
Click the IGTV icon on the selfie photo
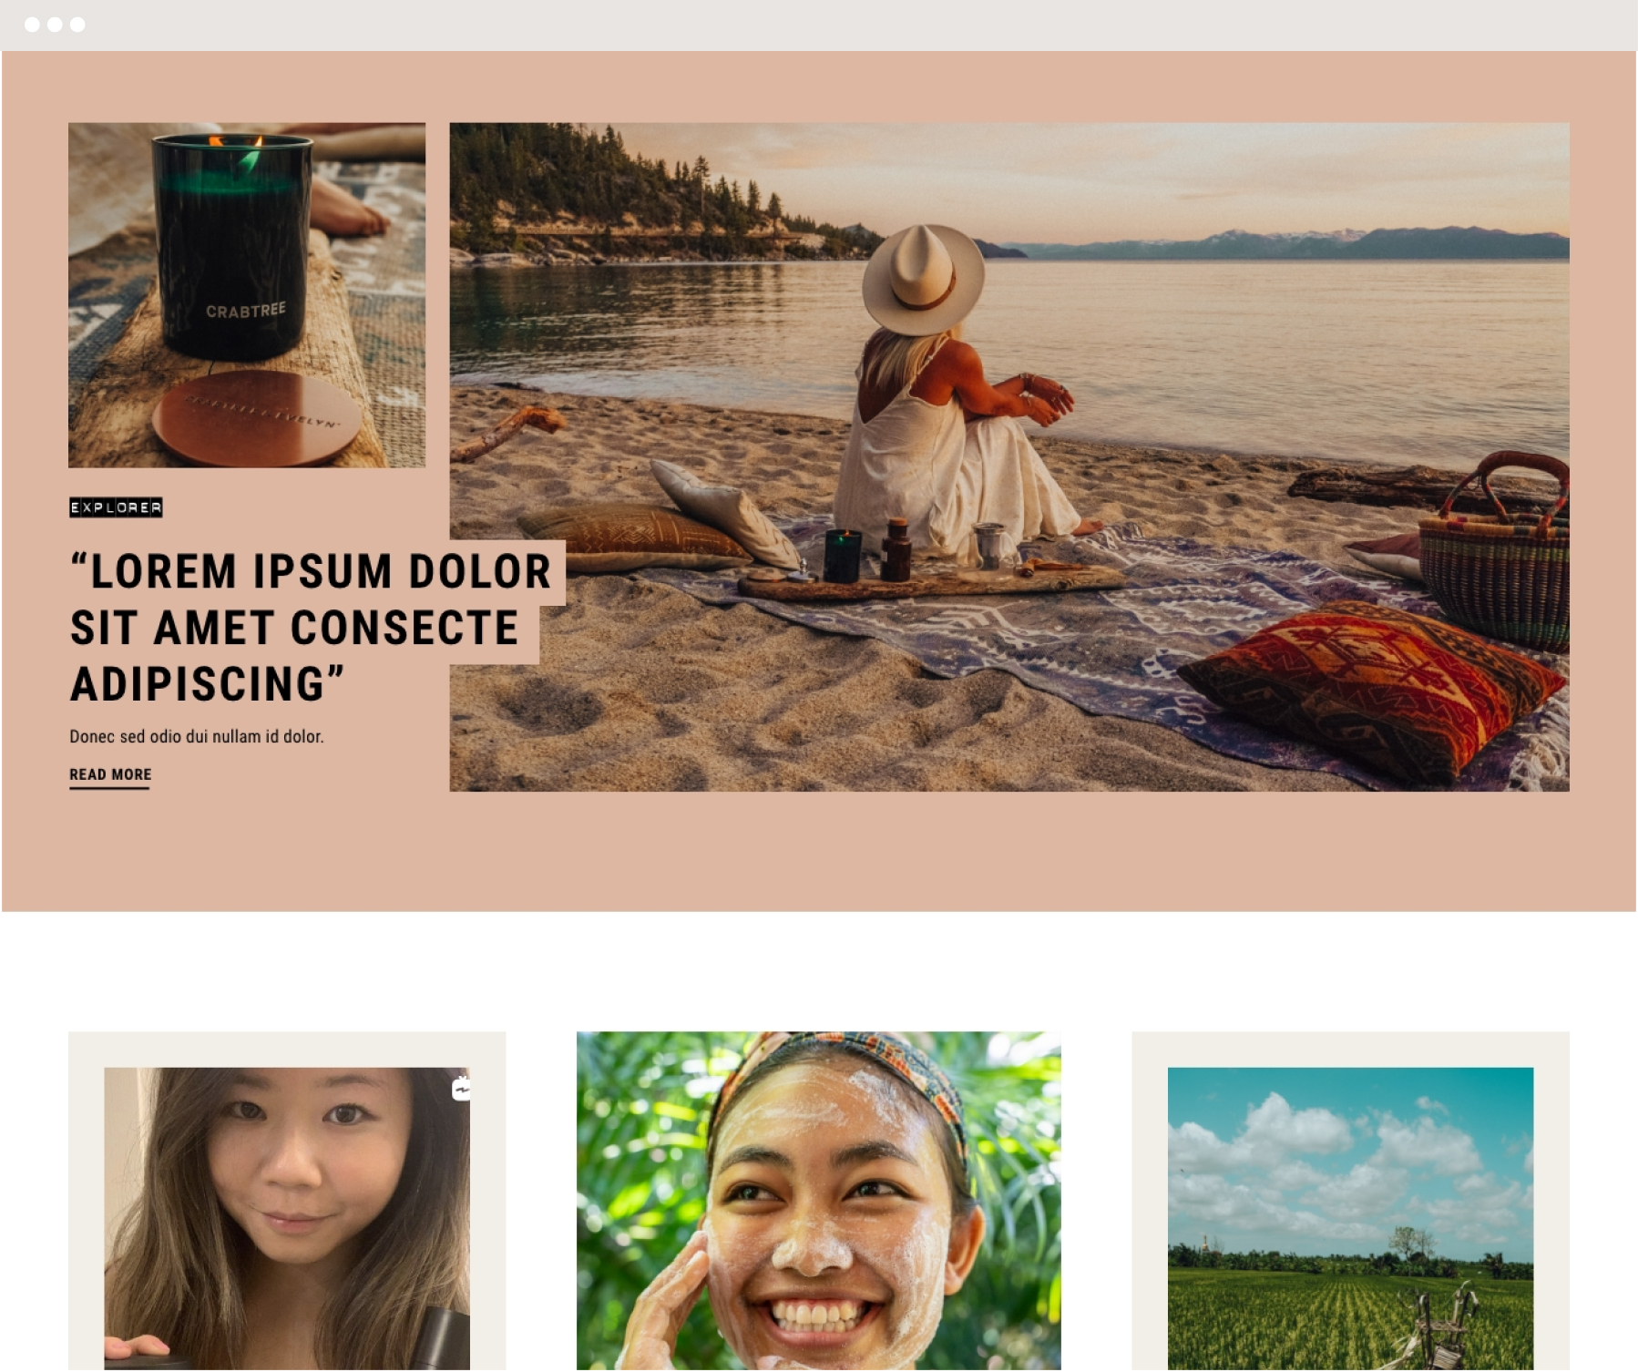[x=462, y=1088]
